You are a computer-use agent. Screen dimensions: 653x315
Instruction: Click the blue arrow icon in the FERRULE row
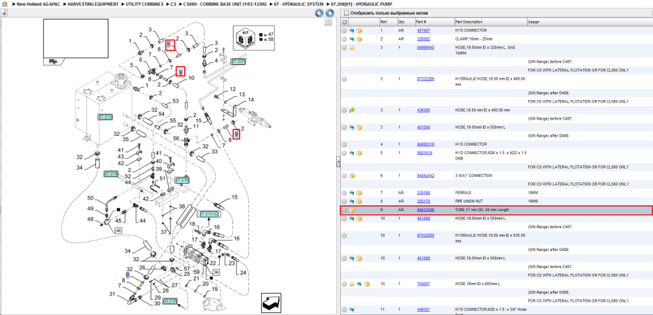tap(352, 193)
